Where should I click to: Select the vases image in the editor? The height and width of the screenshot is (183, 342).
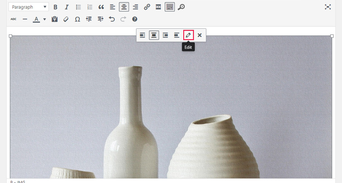coord(171,107)
